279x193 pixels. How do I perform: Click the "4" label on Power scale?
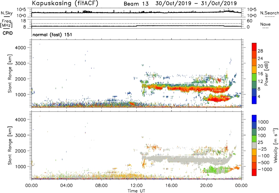click(x=259, y=97)
